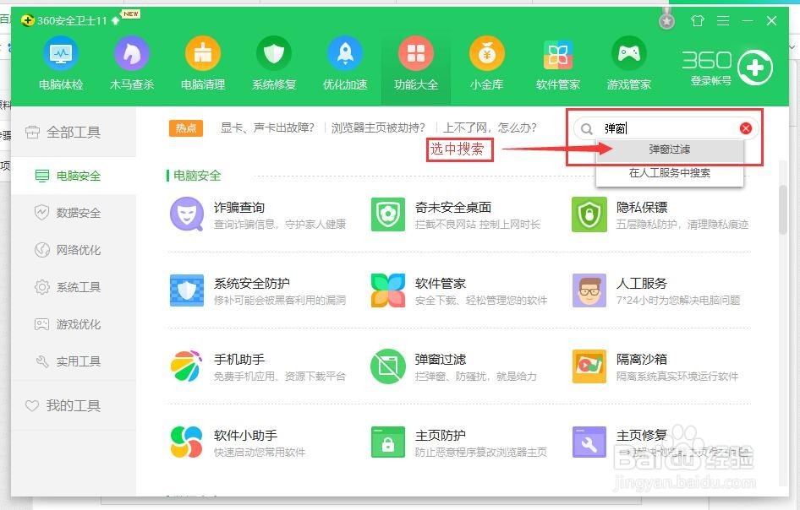Screen dimensions: 800x510
Task: Click hot link 浏览器主页被劫持?
Action: [378, 127]
